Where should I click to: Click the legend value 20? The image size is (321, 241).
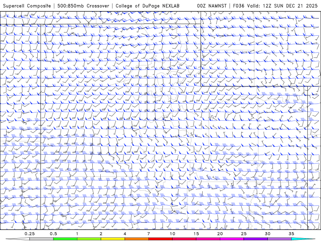point(220,234)
